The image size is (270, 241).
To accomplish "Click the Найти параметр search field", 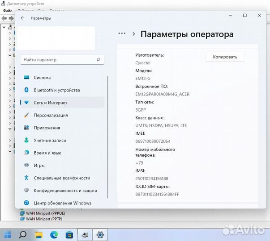I will coord(58,59).
